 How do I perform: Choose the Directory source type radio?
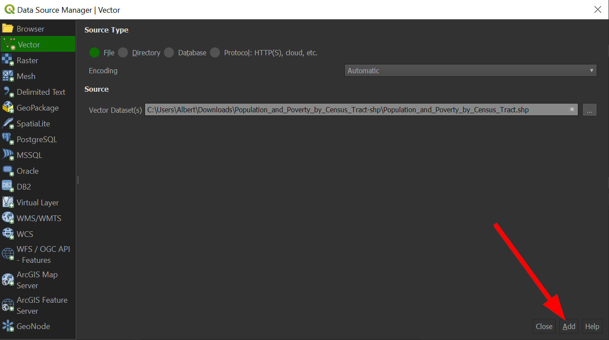pyautogui.click(x=123, y=53)
